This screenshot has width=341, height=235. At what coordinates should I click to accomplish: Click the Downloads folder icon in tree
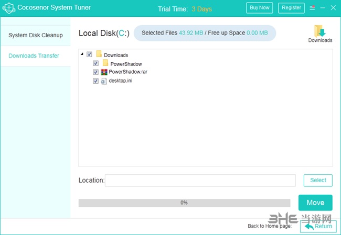99,54
